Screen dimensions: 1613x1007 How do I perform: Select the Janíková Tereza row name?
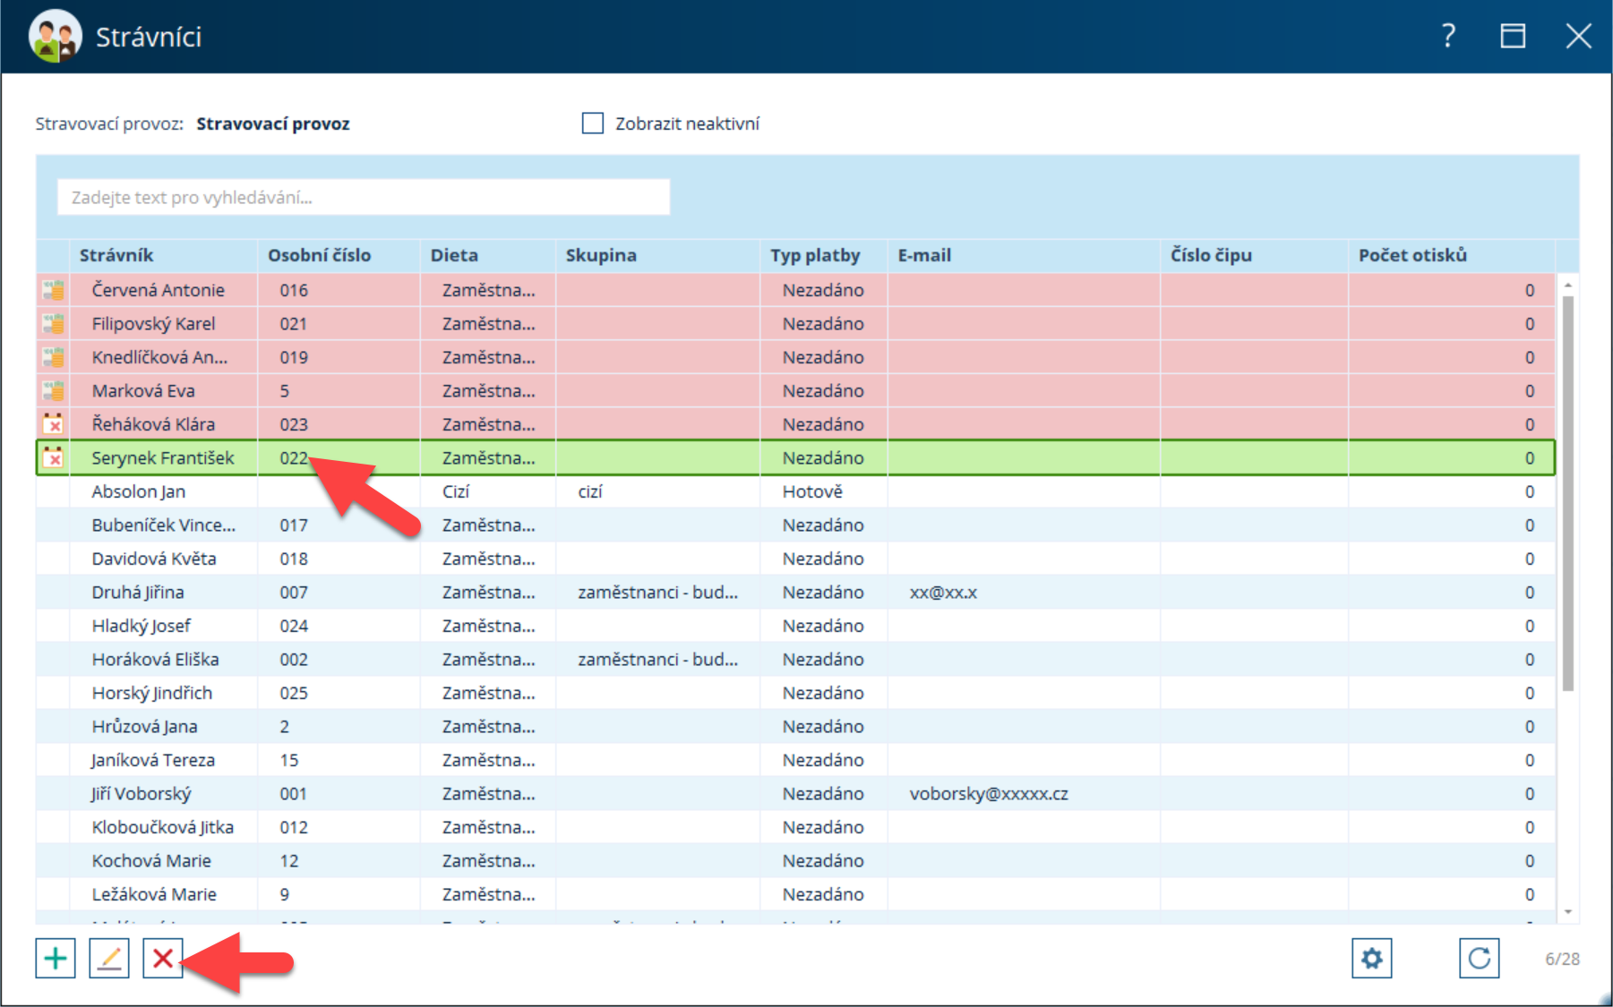tap(153, 760)
